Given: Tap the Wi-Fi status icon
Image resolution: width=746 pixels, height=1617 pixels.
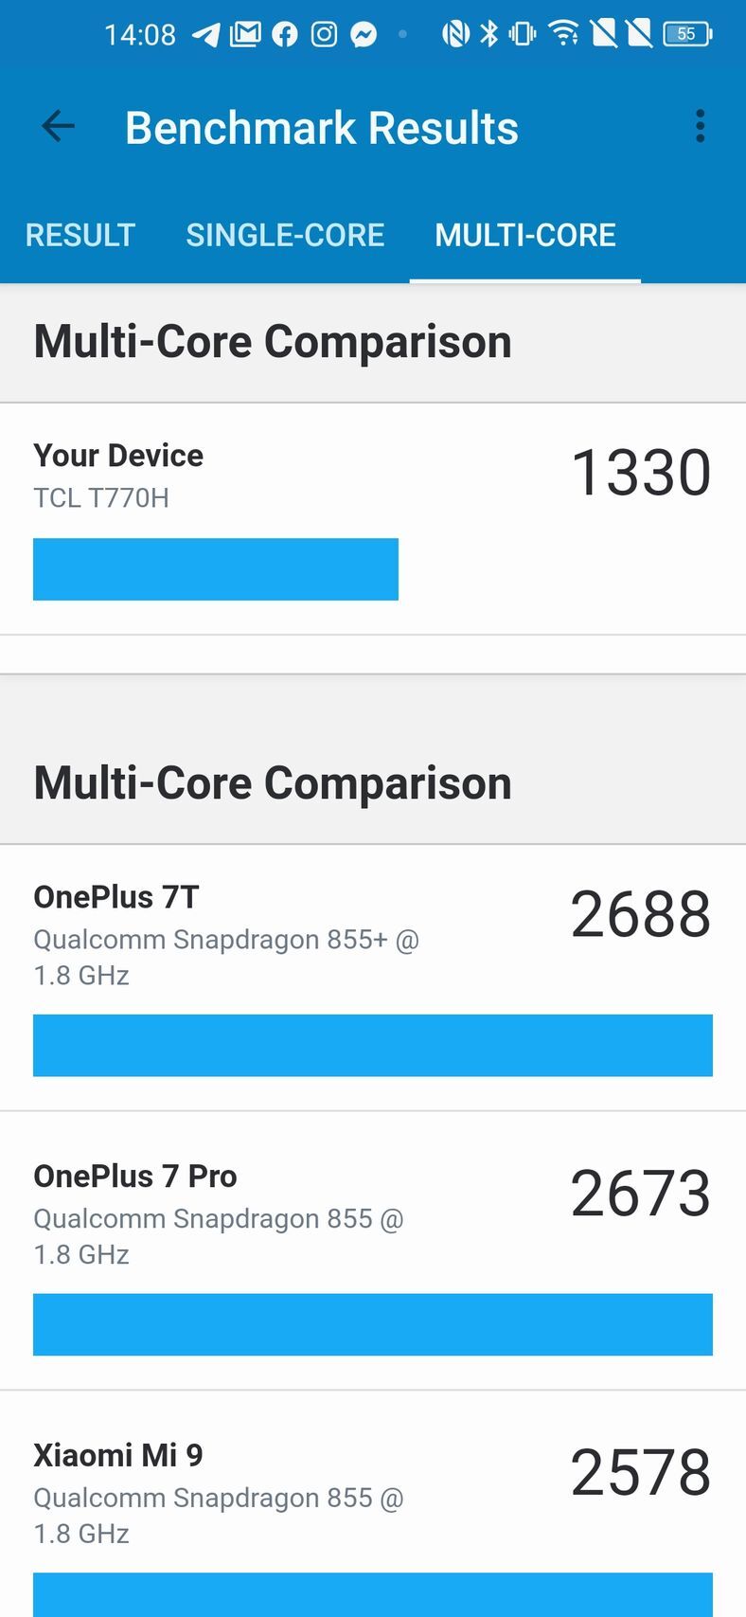Looking at the screenshot, I should (x=564, y=34).
